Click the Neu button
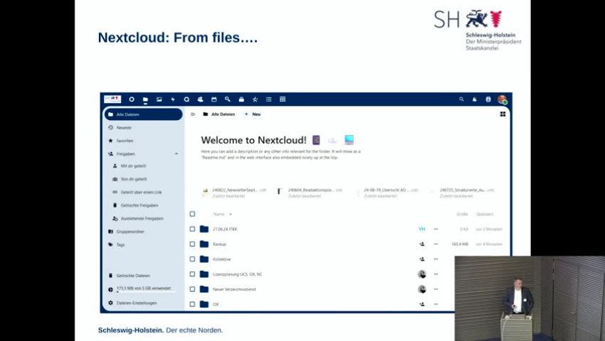The image size is (605, 341). click(253, 114)
